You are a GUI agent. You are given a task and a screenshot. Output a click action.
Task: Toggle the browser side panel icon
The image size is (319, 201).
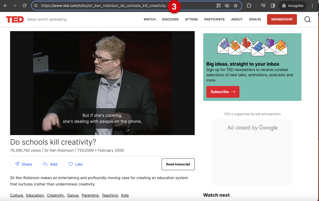click(273, 6)
